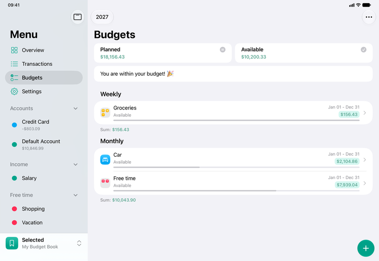Collapse the Income section
This screenshot has height=261, width=379.
click(x=75, y=164)
